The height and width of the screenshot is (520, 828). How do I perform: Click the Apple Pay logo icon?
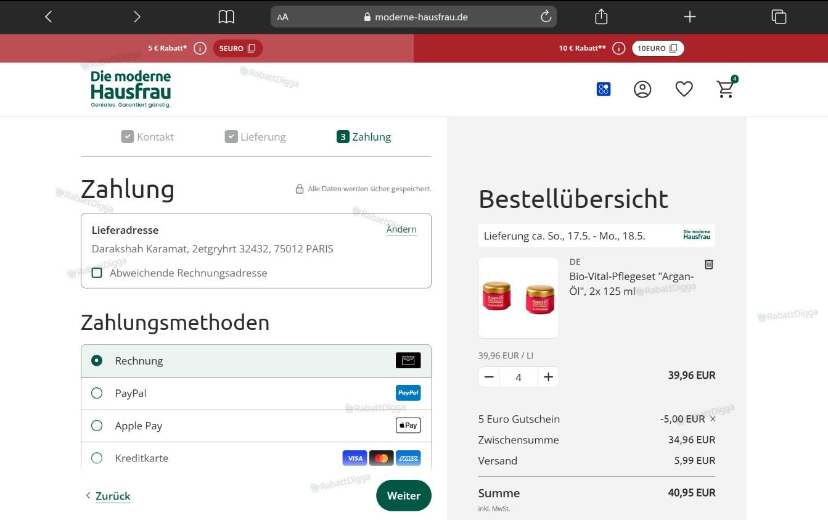(x=408, y=426)
